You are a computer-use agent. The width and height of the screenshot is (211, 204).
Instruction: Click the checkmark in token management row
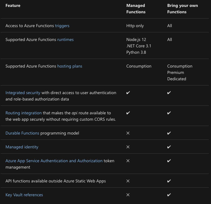pyautogui.click(x=169, y=161)
